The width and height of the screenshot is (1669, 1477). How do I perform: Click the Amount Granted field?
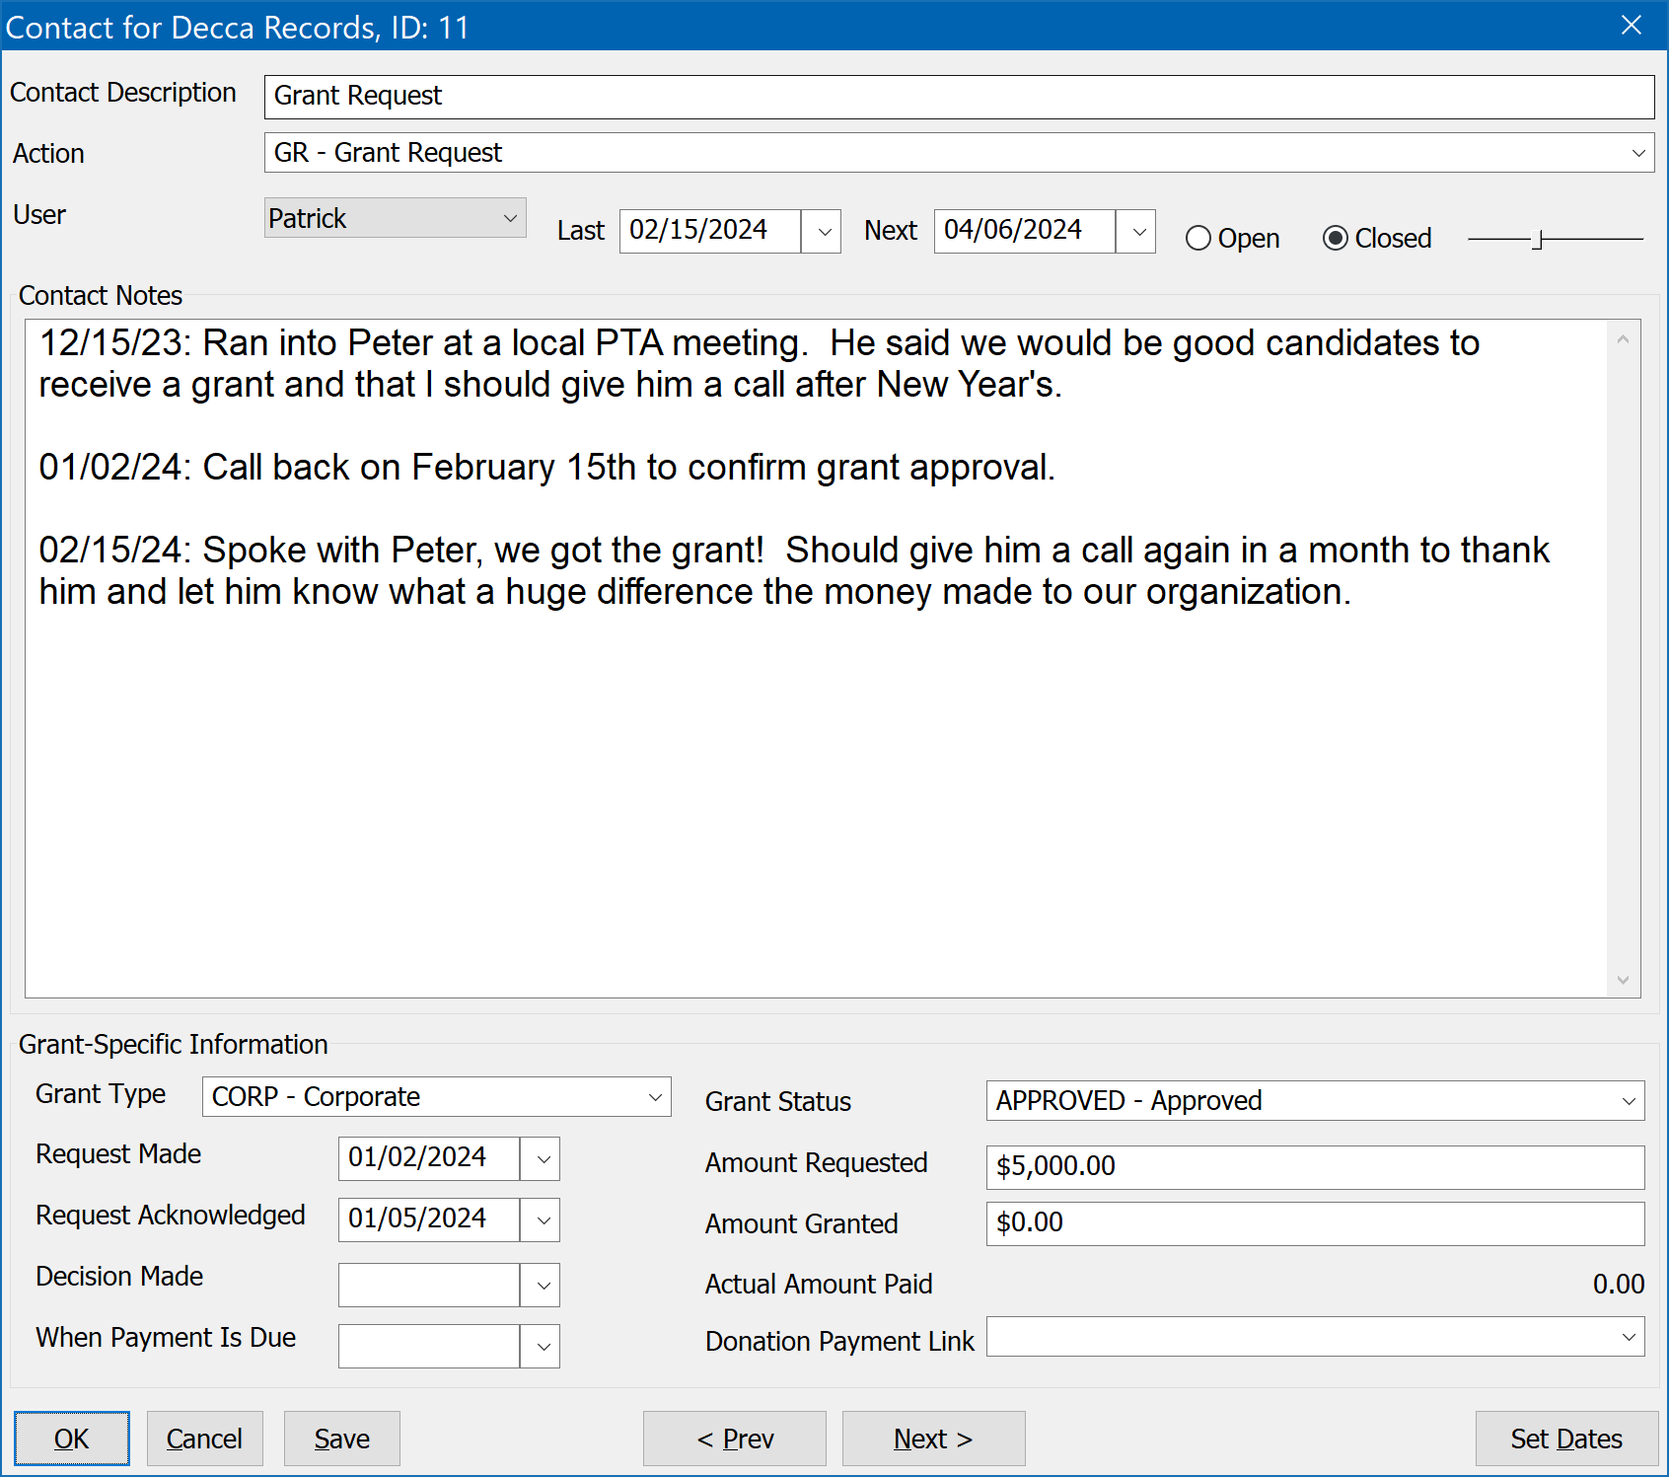(1315, 1223)
